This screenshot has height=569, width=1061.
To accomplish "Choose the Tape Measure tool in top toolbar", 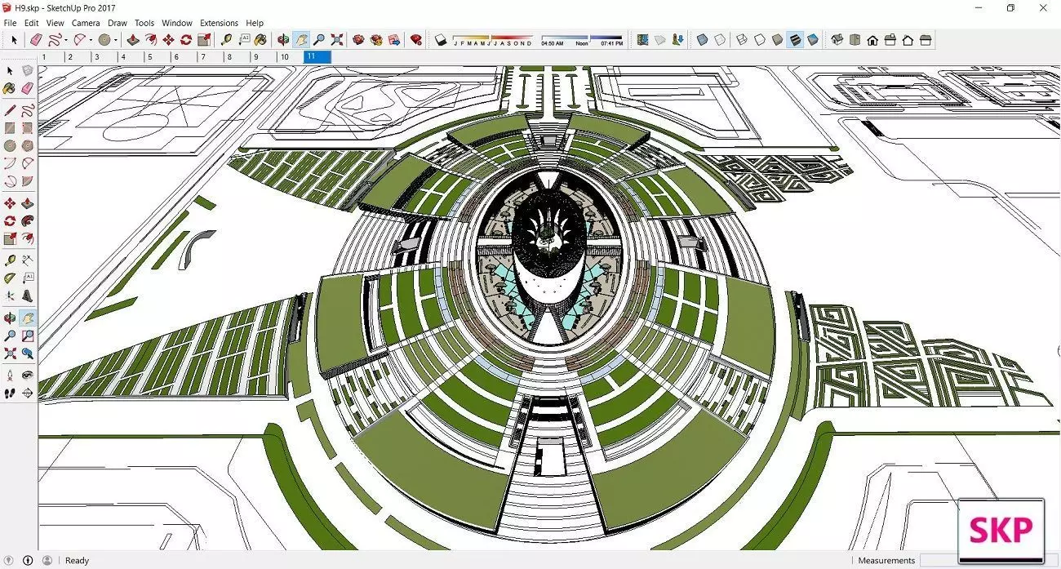I will click(226, 39).
